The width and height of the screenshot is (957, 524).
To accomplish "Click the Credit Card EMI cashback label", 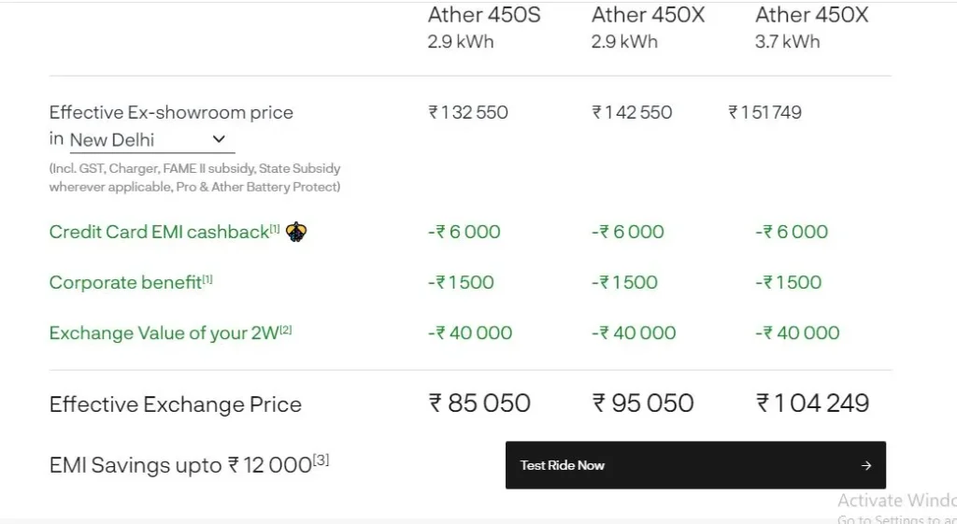I will point(159,232).
